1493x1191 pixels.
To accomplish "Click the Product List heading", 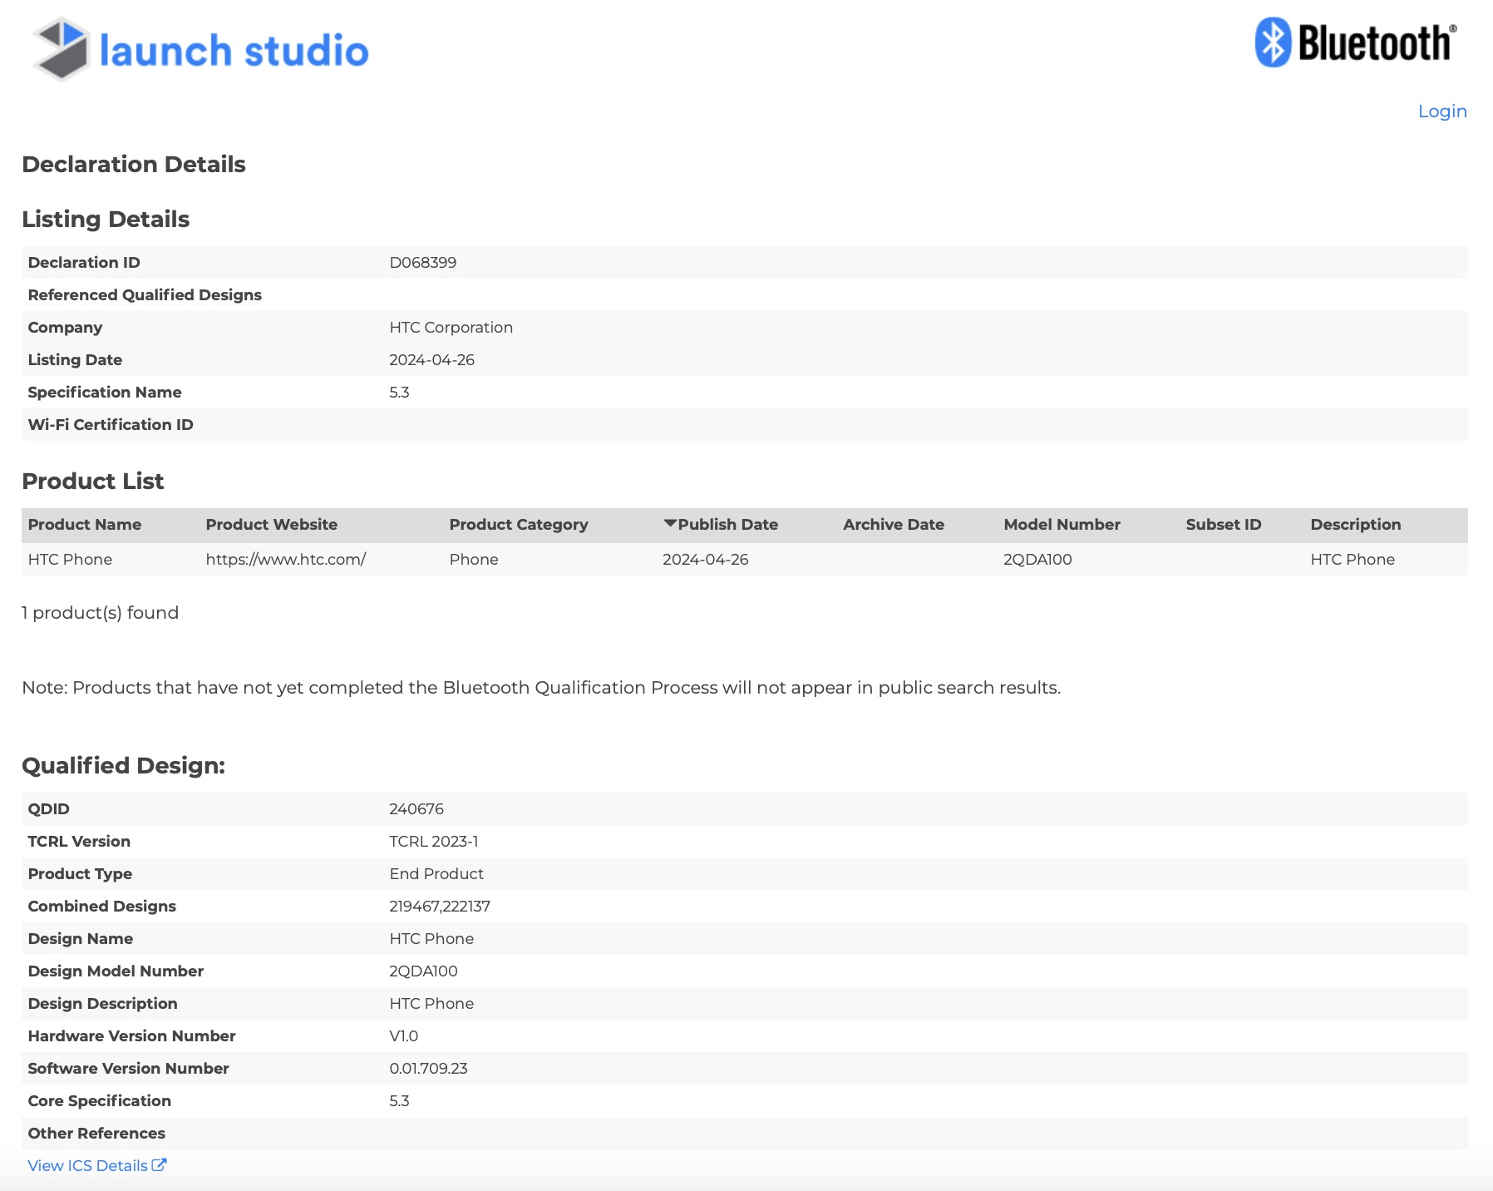I will [x=93, y=481].
